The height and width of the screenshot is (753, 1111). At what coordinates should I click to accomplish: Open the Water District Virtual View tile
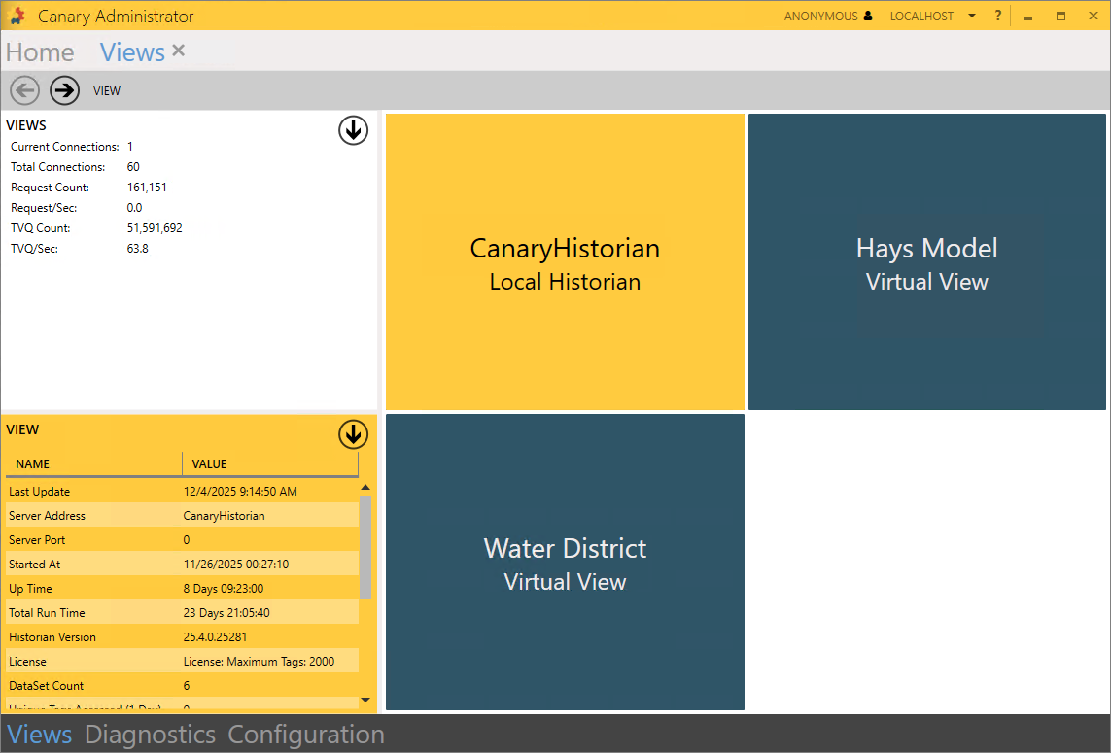(565, 563)
